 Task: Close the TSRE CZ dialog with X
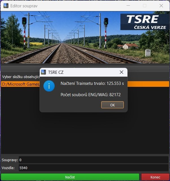click(122, 72)
